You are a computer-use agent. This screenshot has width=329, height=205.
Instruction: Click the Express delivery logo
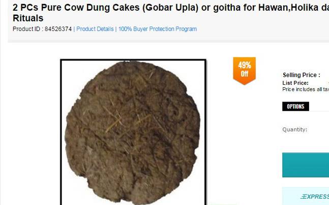pos(315,196)
